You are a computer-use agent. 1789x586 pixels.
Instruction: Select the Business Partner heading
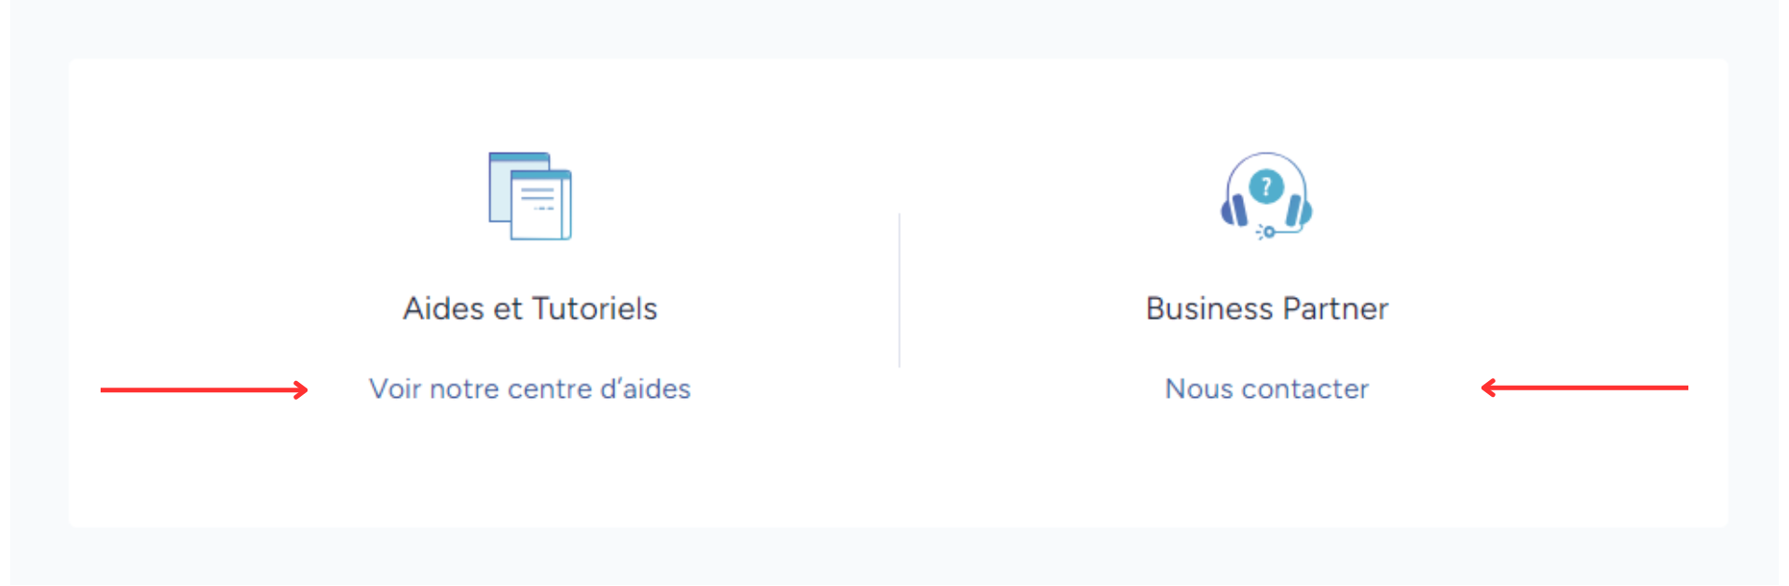1266,308
